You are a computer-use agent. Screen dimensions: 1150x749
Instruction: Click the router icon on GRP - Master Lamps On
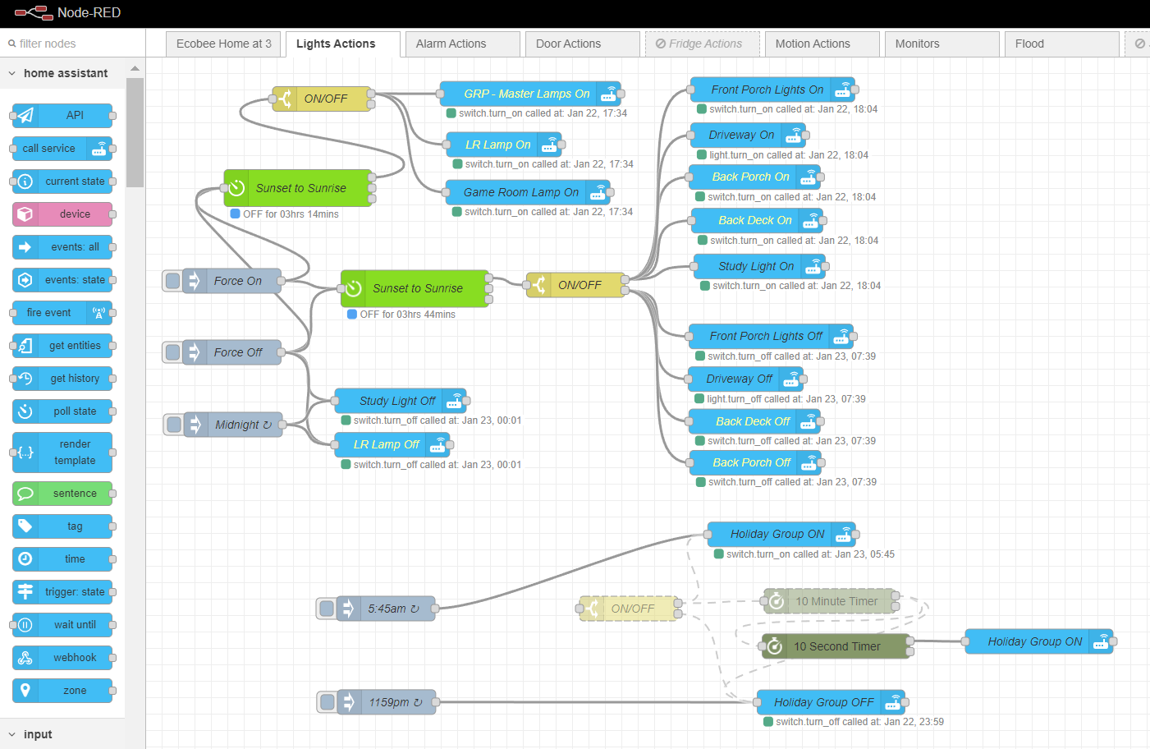608,94
